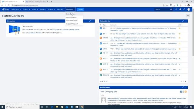Open the user profile avatar menu

[x=189, y=9]
